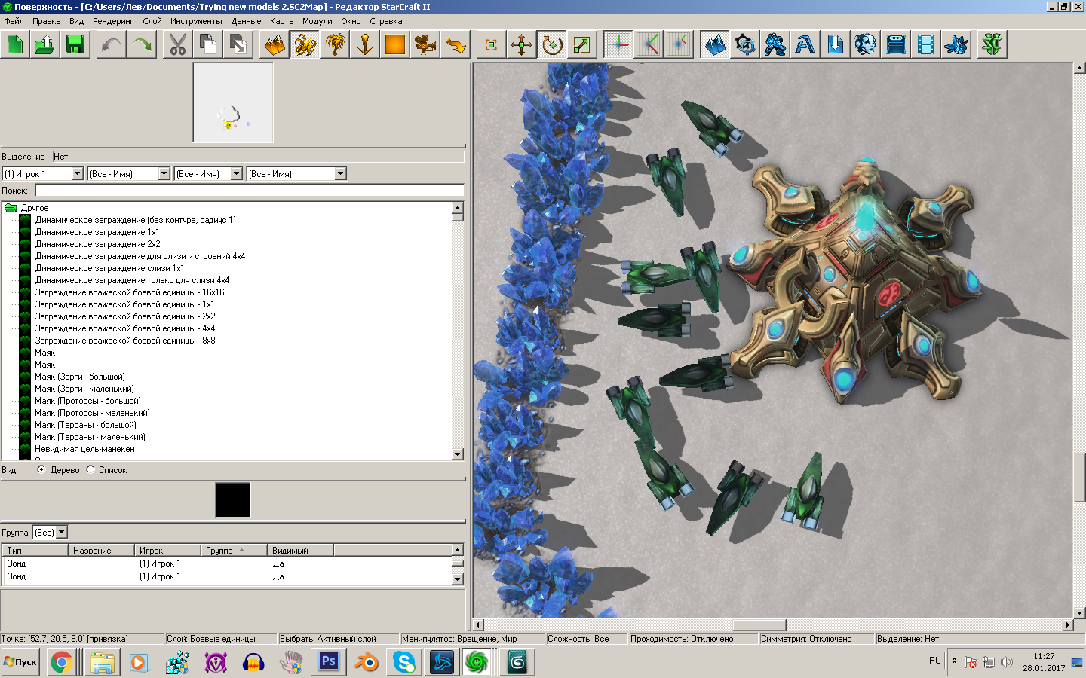The width and height of the screenshot is (1086, 678).
Task: Choose the selection manipulator tool
Action: 492,44
